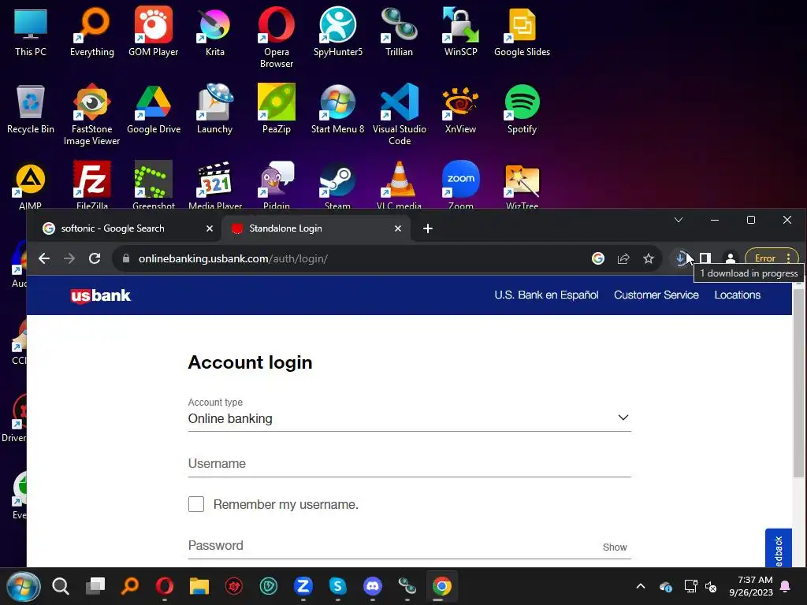Launch Zoom desktop shortcut

460,184
